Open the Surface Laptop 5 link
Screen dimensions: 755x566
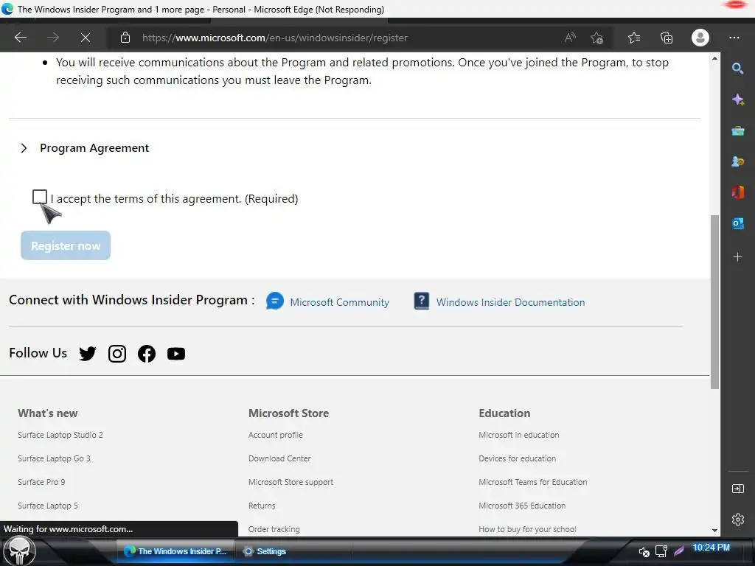(48, 506)
